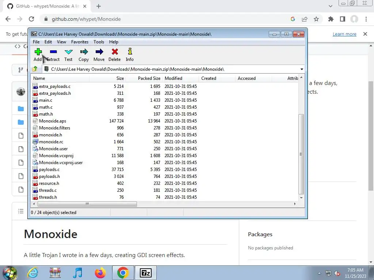374x280 pixels.
Task: Select the math.h file
Action: pyautogui.click(x=46, y=114)
